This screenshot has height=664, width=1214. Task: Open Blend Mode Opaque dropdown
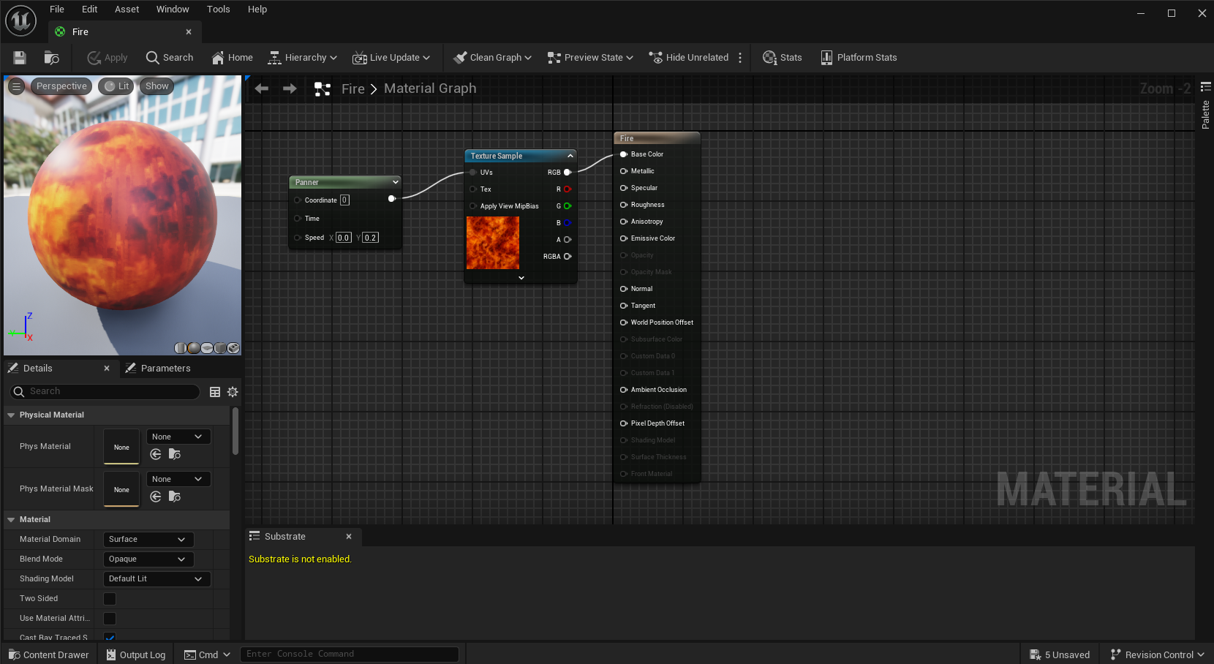coord(148,559)
